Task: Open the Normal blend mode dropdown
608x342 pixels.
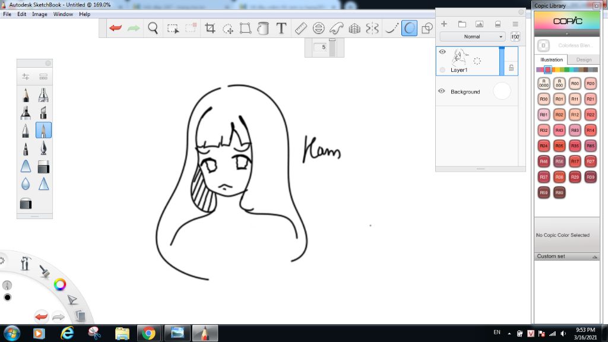Action: point(472,36)
